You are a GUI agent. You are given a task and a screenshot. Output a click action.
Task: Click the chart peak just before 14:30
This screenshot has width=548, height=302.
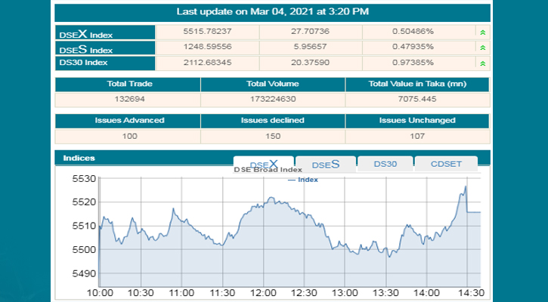click(x=466, y=186)
